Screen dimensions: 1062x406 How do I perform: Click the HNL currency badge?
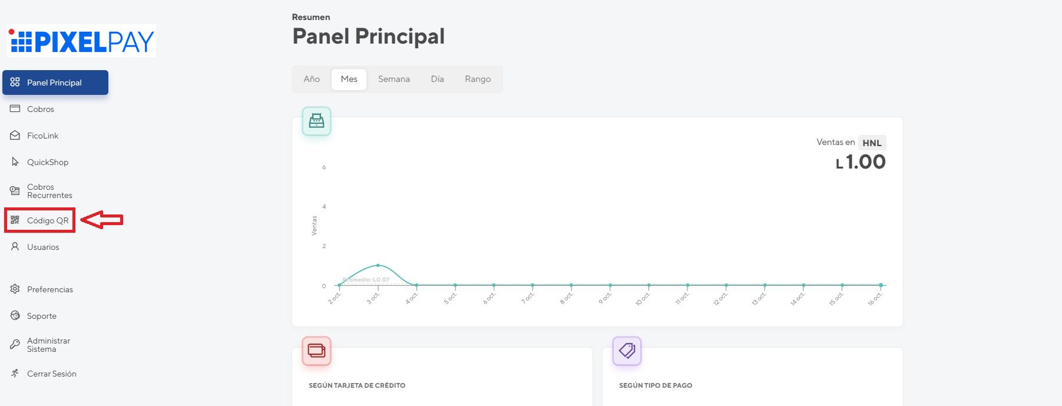click(872, 143)
